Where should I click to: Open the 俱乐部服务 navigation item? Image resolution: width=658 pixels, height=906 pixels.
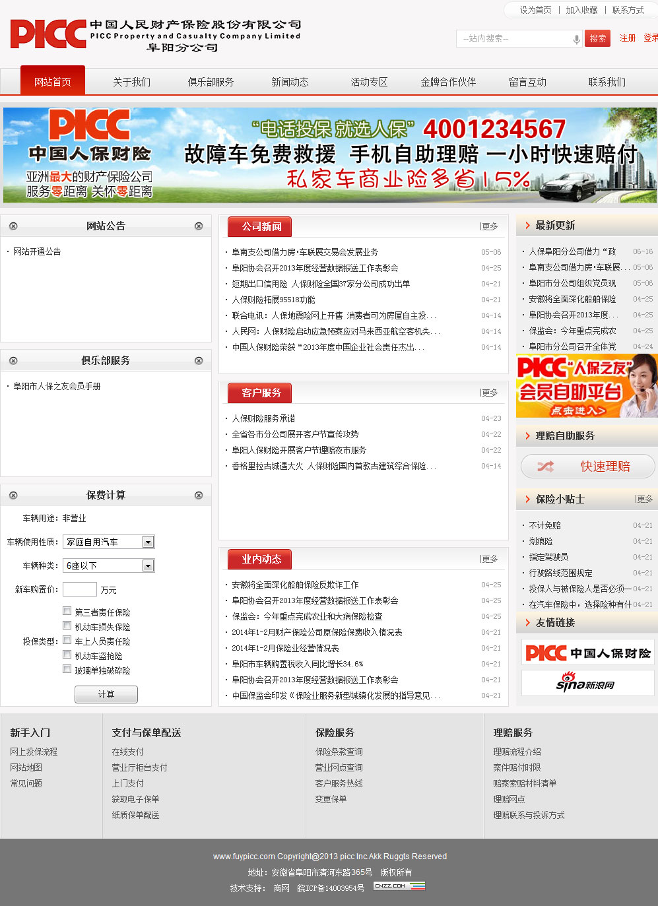[211, 82]
